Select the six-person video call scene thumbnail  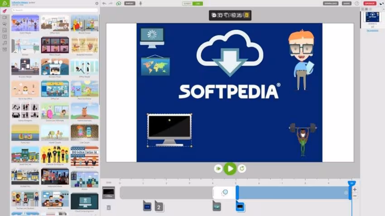(x=55, y=45)
